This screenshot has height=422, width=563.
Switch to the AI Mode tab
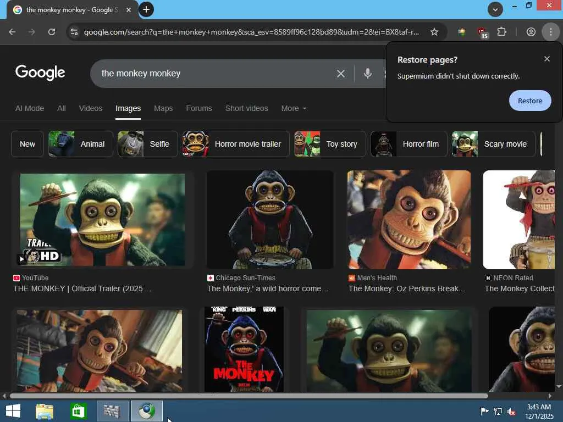(30, 108)
